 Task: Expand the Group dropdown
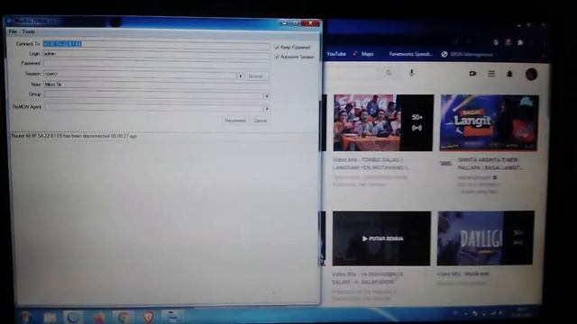[x=267, y=96]
